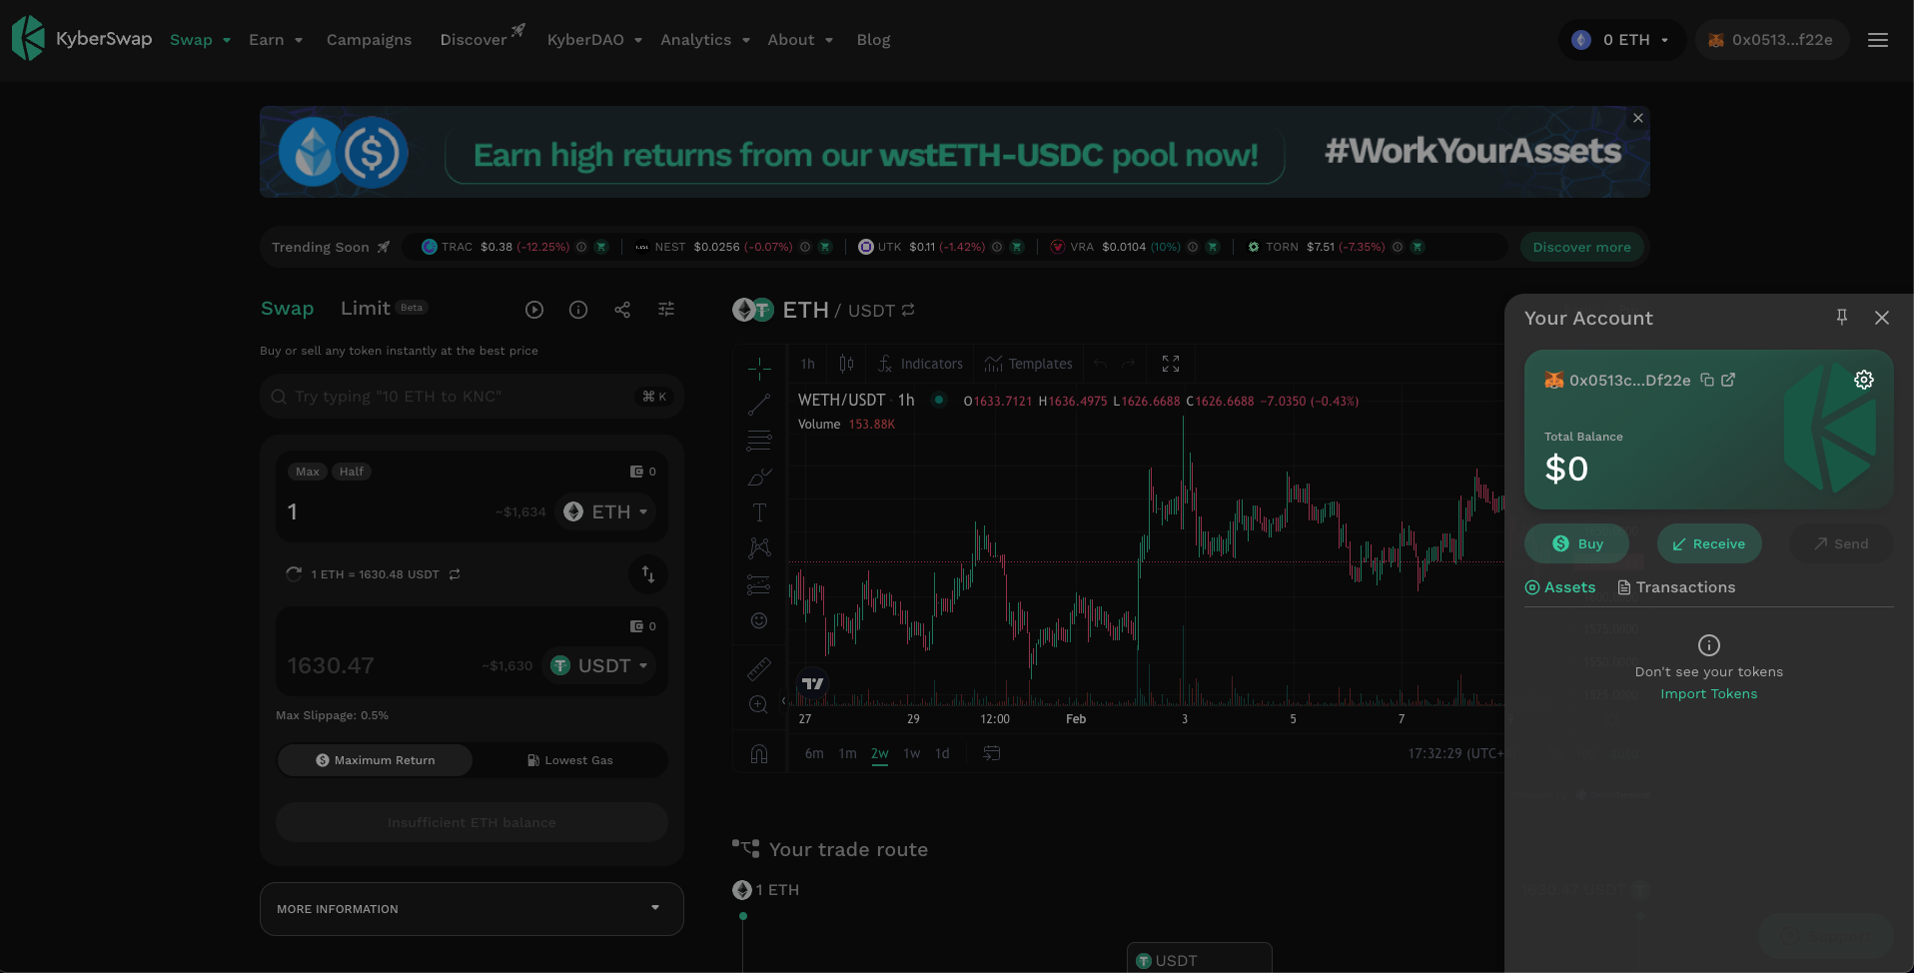Expand the MORE INFORMATION section
The height and width of the screenshot is (973, 1914).
click(x=472, y=909)
